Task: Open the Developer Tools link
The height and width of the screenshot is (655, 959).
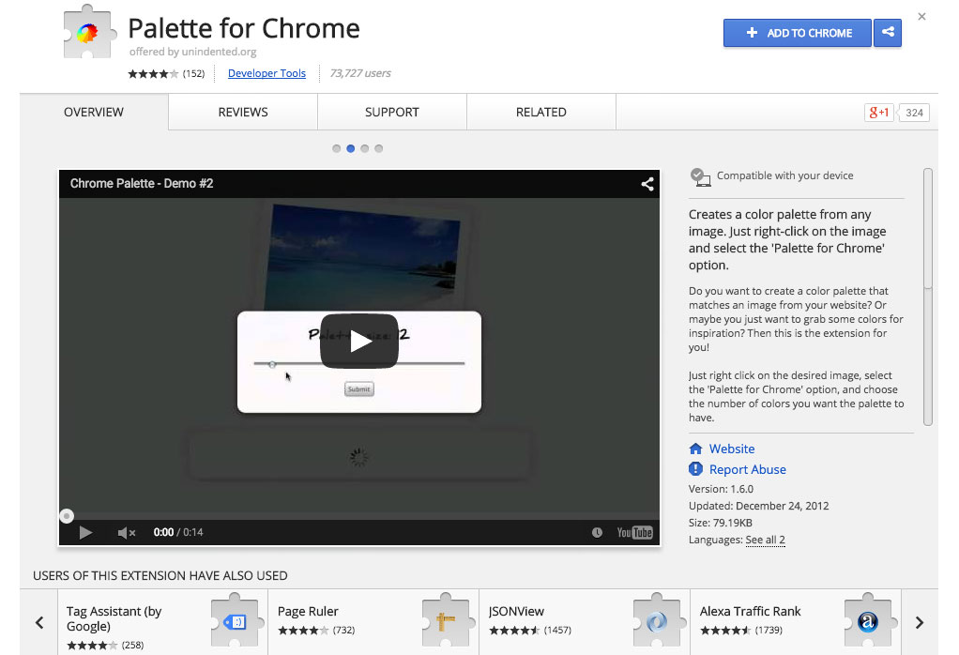Action: (x=266, y=72)
